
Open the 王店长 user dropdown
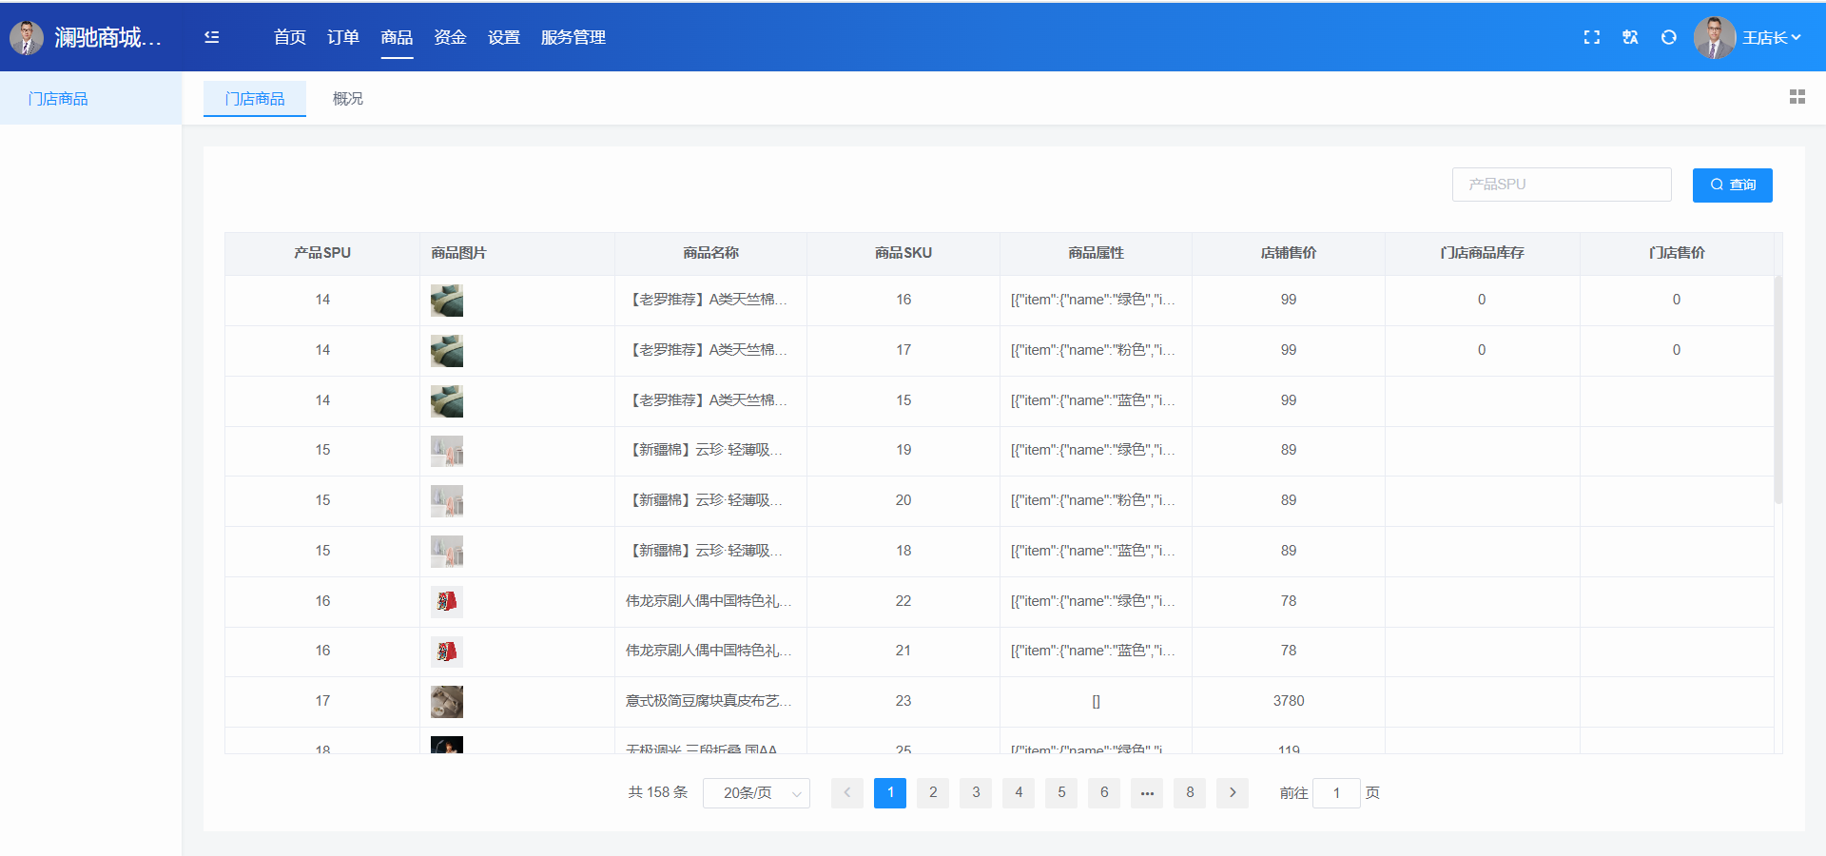[x=1770, y=37]
